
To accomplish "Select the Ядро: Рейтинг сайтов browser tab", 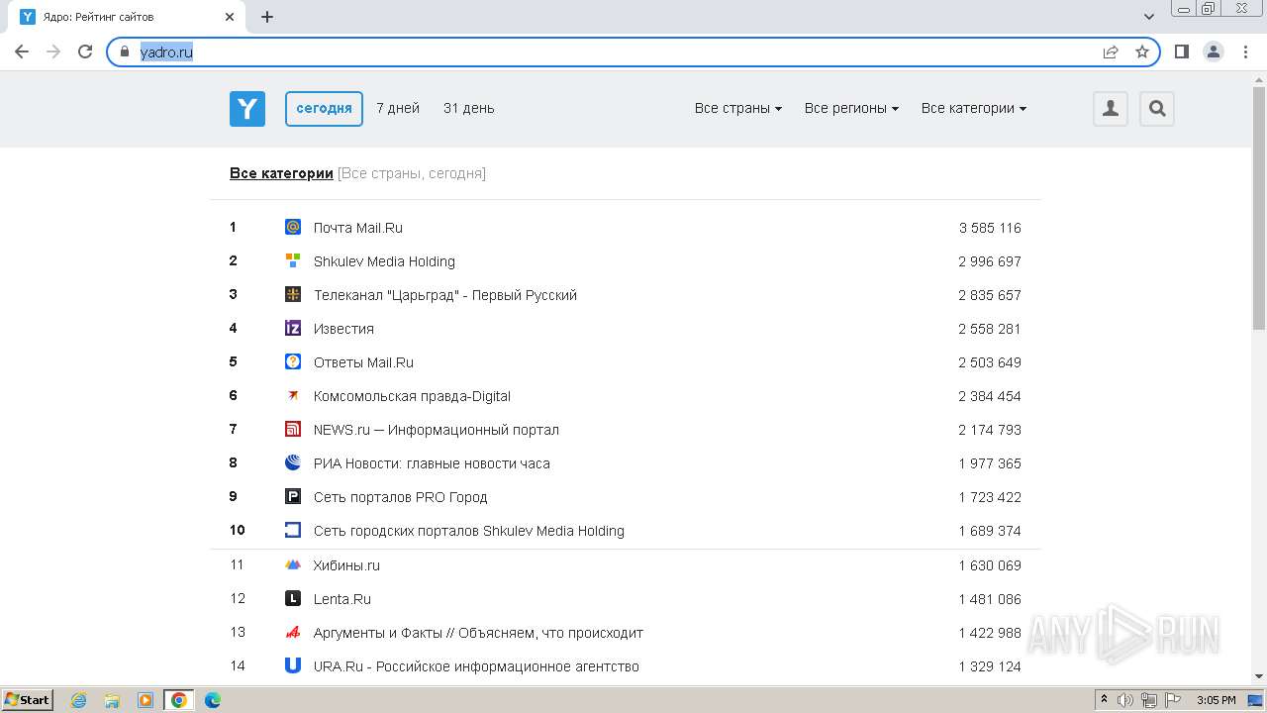I will point(125,17).
